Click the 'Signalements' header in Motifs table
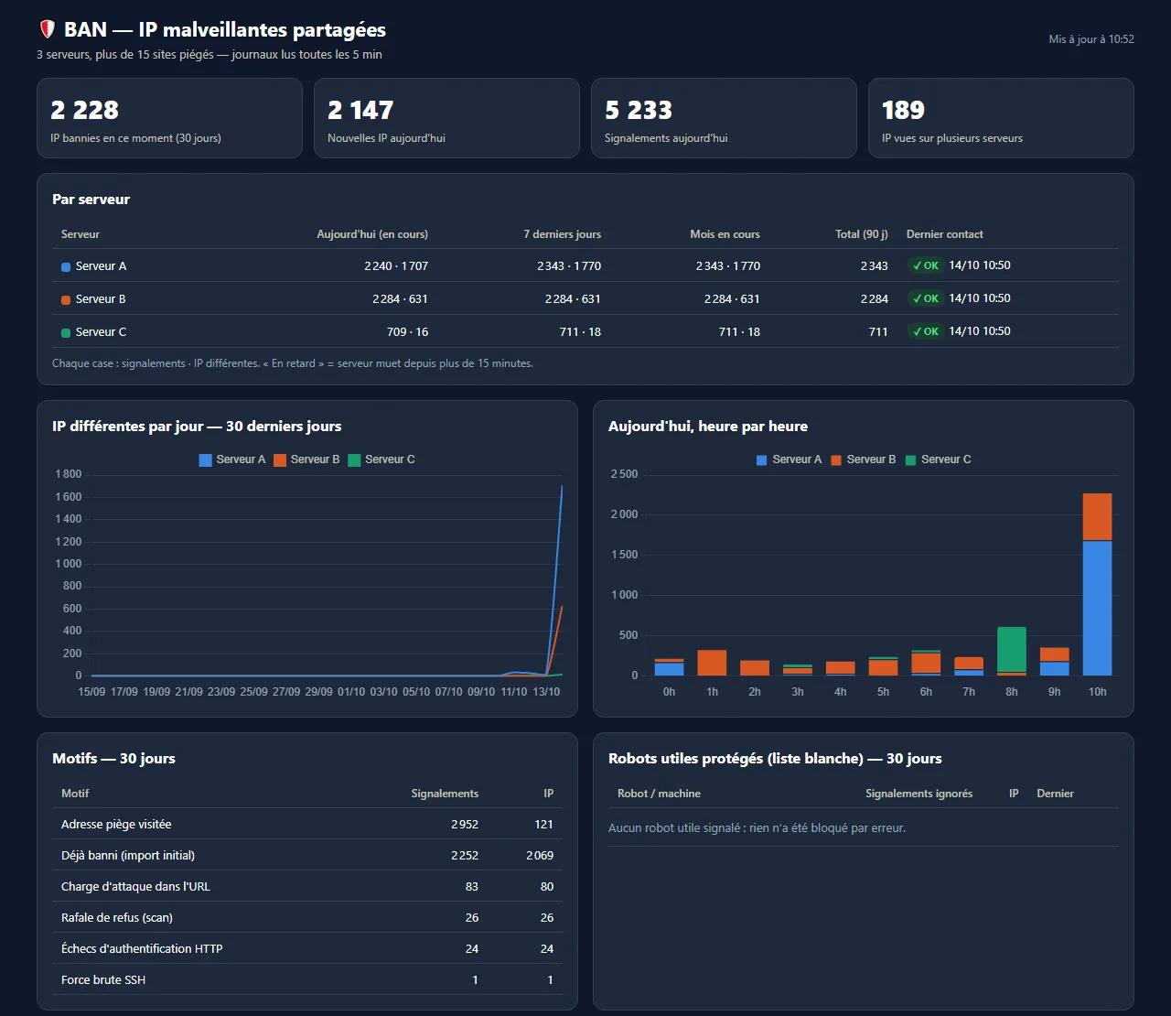 [x=445, y=794]
